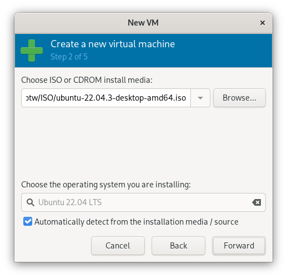Go Back to step 1
The height and width of the screenshot is (278, 287).
click(178, 246)
